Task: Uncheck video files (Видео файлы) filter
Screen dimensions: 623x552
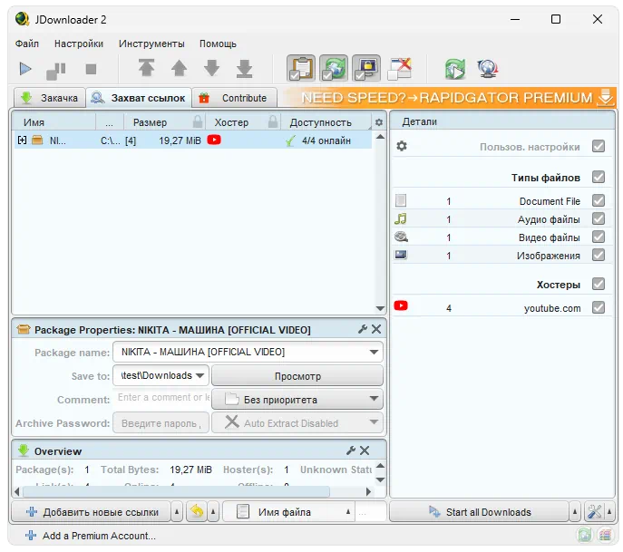Action: [598, 237]
